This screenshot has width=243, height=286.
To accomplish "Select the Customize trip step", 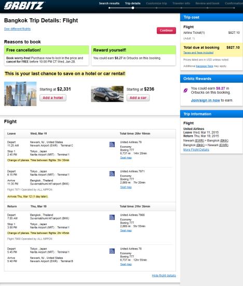I will (x=156, y=3).
